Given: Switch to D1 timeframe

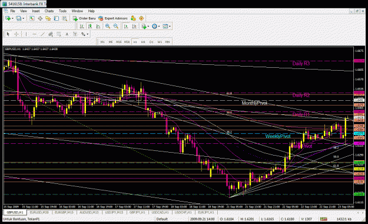Looking at the screenshot, I should point(151,42).
